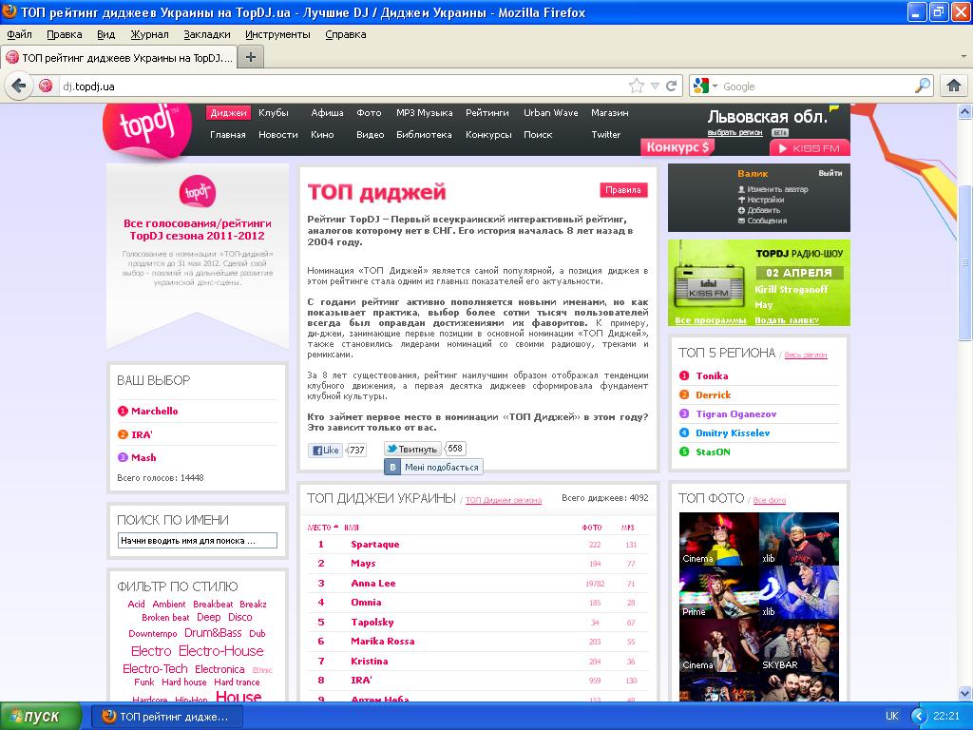Select the Диджеи navigation tab

[228, 112]
